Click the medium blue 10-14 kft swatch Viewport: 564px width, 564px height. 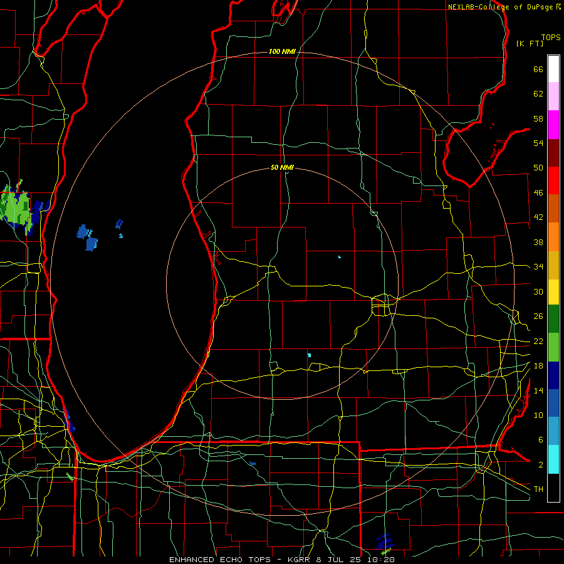pos(553,403)
